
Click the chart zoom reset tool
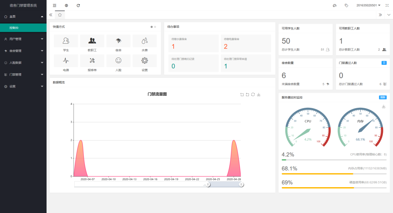tap(247, 95)
